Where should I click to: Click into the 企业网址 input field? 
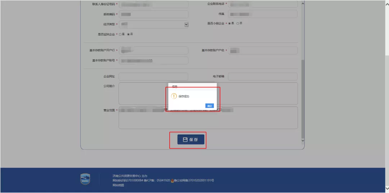[x=153, y=77]
